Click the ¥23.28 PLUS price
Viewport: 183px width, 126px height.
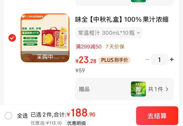(x=86, y=60)
